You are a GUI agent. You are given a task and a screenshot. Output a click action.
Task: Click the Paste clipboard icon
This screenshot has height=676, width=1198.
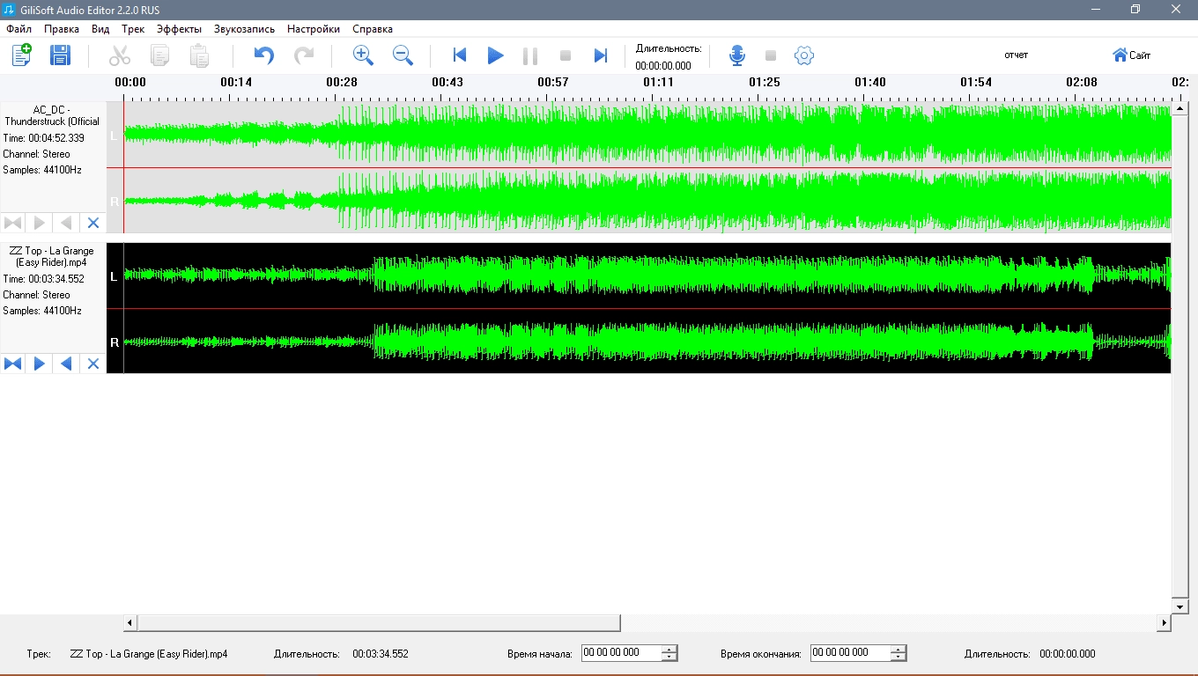click(200, 55)
